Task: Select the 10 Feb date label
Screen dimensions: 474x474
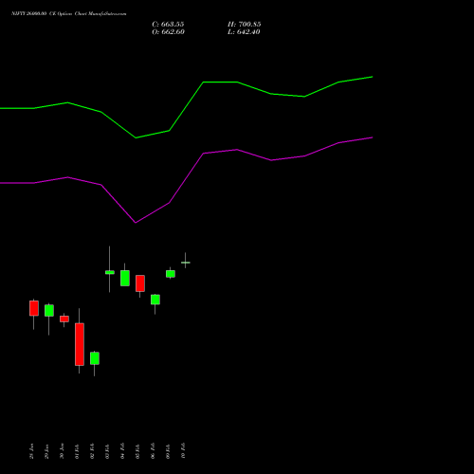Action: pyautogui.click(x=183, y=451)
